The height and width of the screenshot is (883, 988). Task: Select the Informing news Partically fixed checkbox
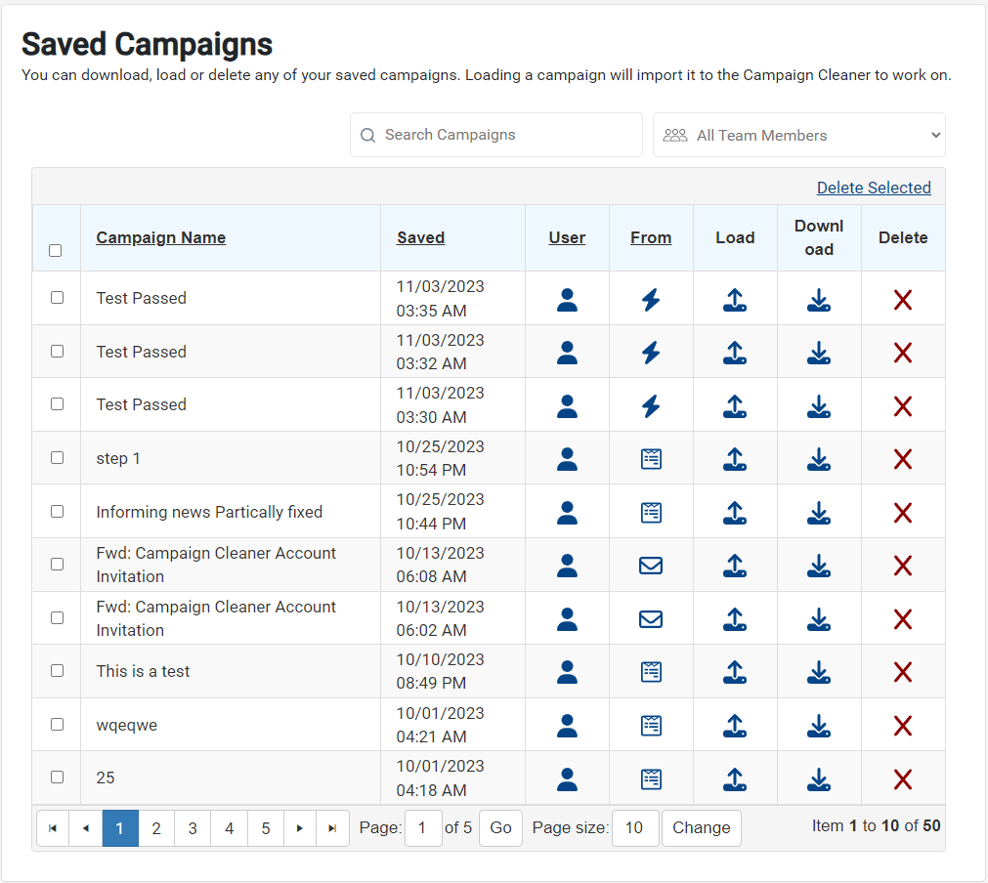[x=58, y=511]
